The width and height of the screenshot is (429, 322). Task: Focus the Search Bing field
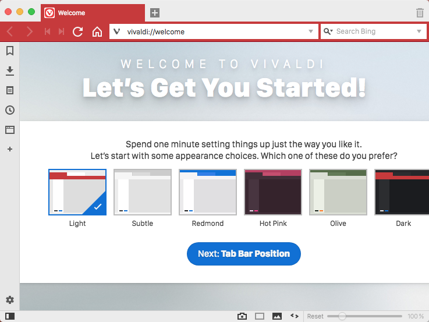point(374,31)
